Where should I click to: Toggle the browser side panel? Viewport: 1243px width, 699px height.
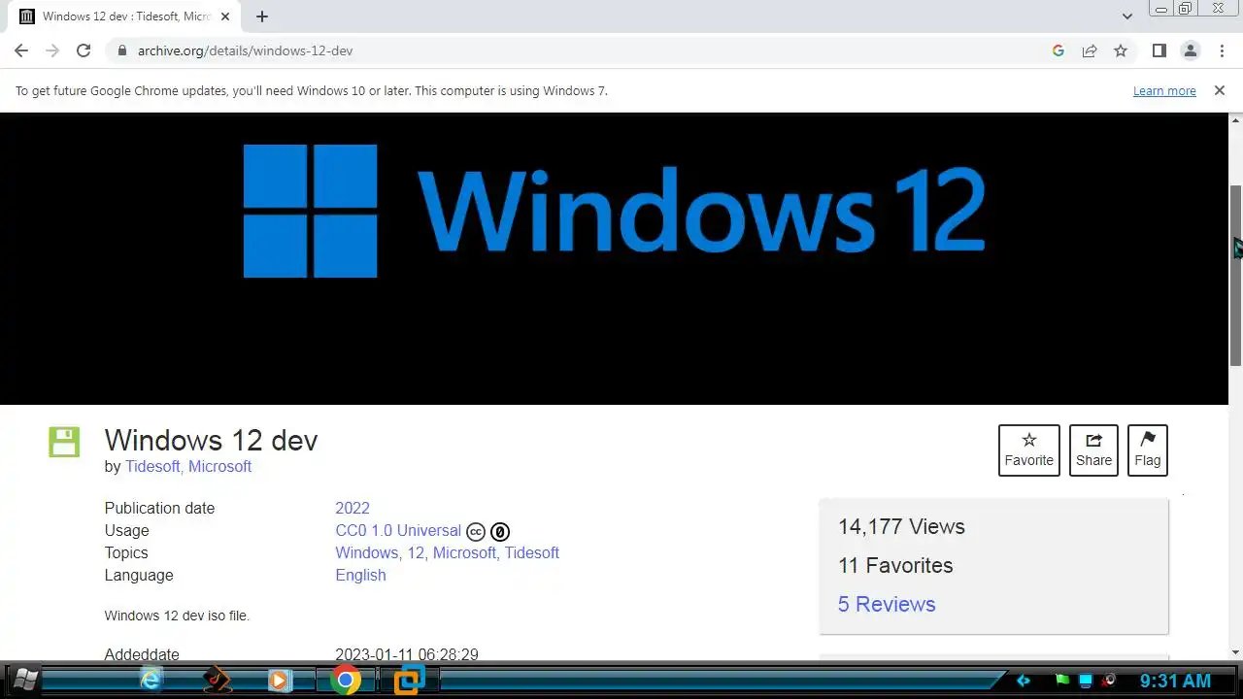(1159, 50)
